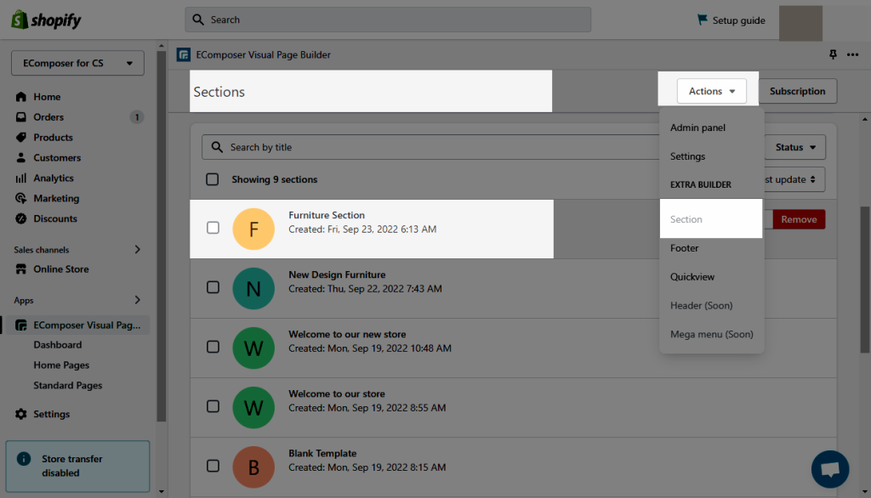Open the Status filter dropdown

click(x=795, y=147)
